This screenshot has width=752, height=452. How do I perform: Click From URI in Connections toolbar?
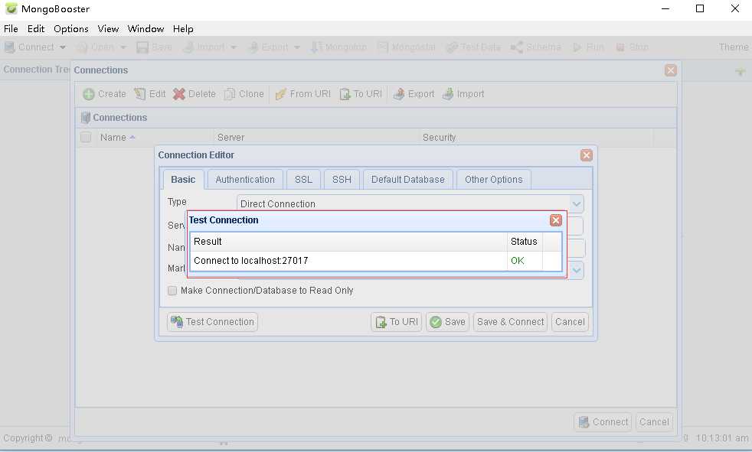(303, 94)
